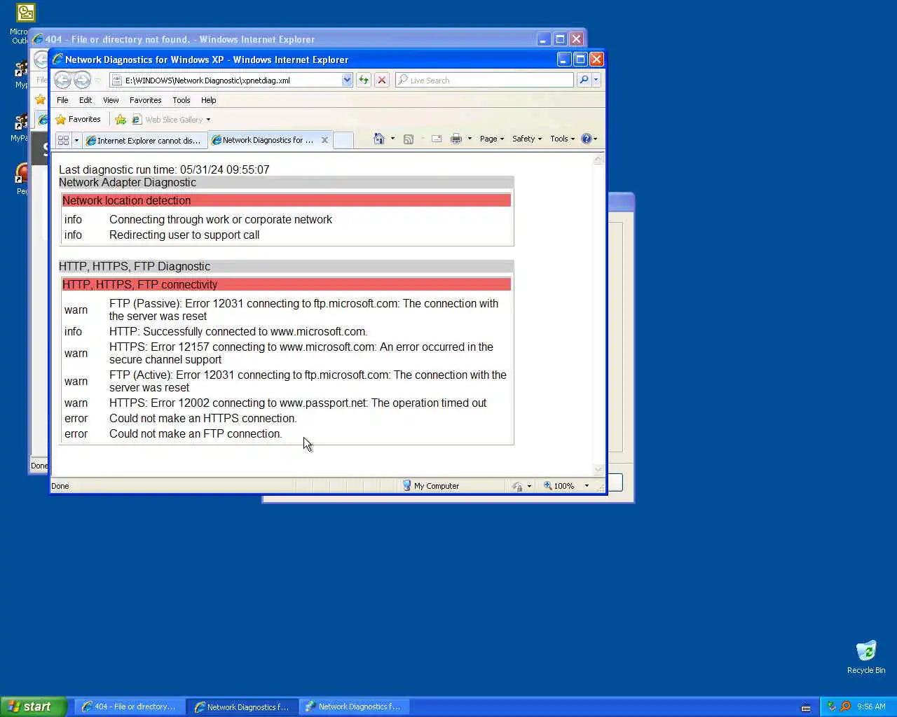Close the Network Diagnostics tab with X
This screenshot has width=897, height=717.
pyautogui.click(x=324, y=140)
